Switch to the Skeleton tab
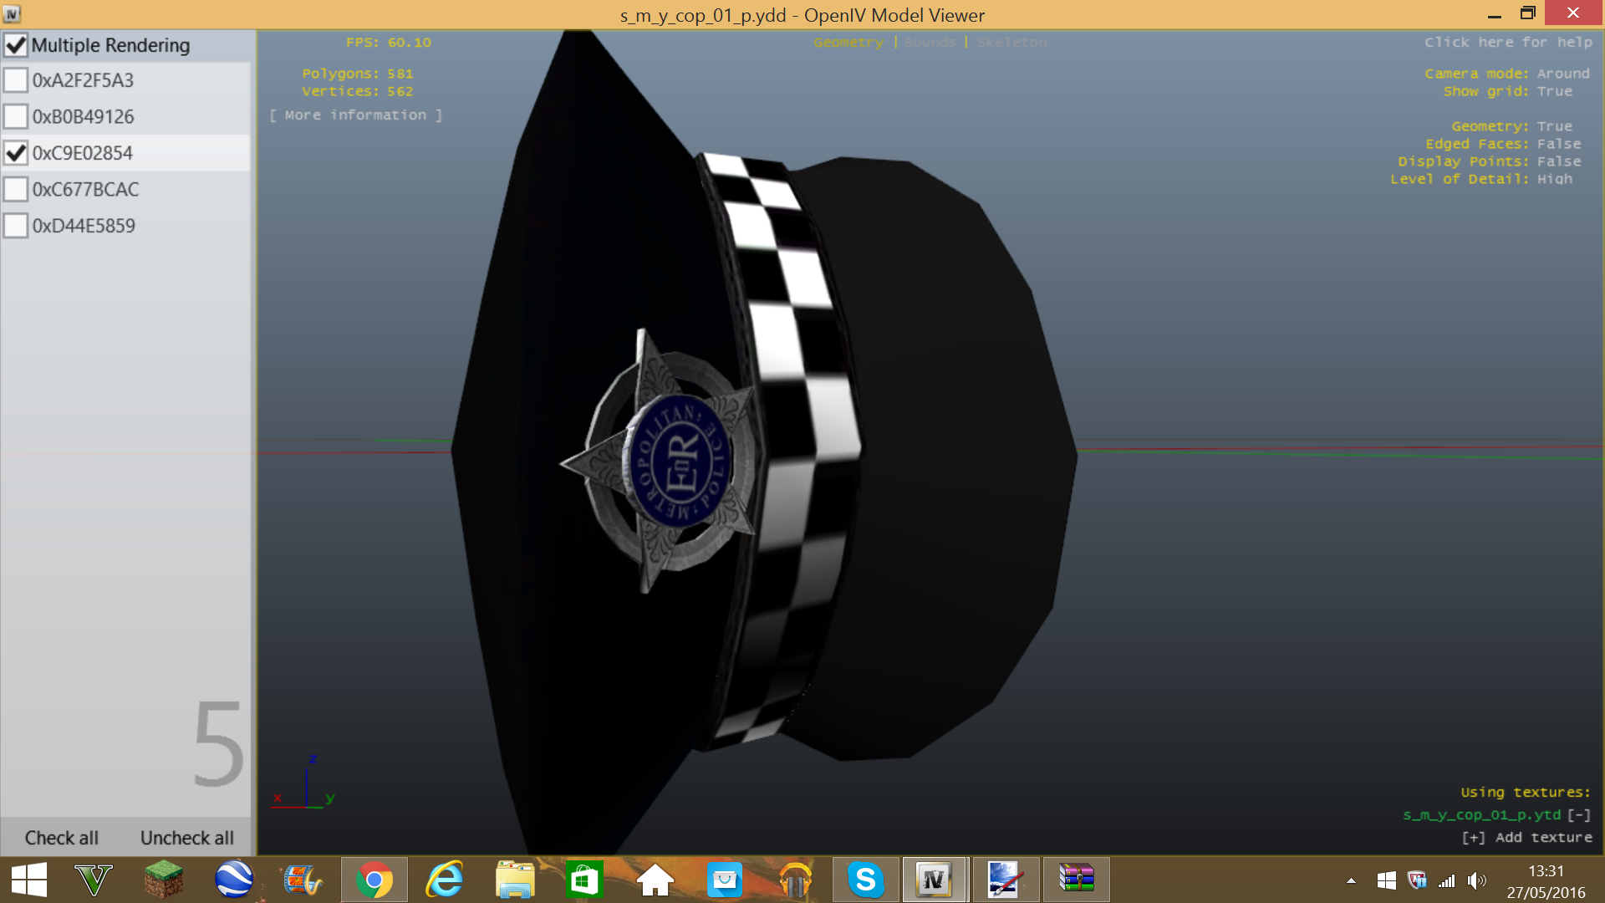1605x903 pixels. (1011, 43)
